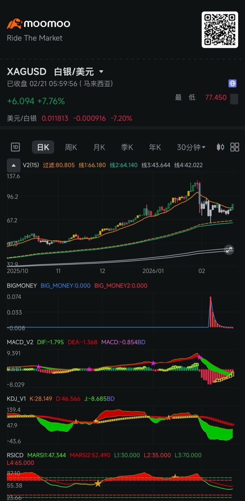Viewport: 245px width, 501px height.
Task: Tap the RSICD indicator title
Action: coord(16,455)
